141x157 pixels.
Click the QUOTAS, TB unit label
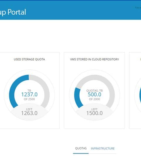pyautogui.click(x=95, y=91)
